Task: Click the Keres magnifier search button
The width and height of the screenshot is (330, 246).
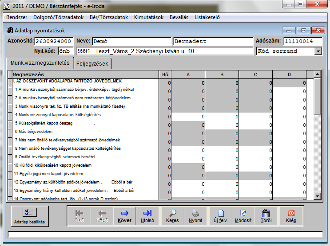Action: (172, 216)
